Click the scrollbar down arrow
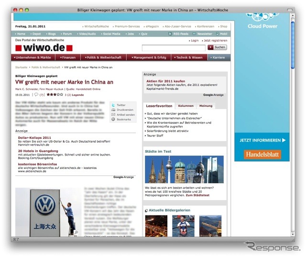Image resolution: width=306 pixels, height=257 pixels. (x=293, y=234)
